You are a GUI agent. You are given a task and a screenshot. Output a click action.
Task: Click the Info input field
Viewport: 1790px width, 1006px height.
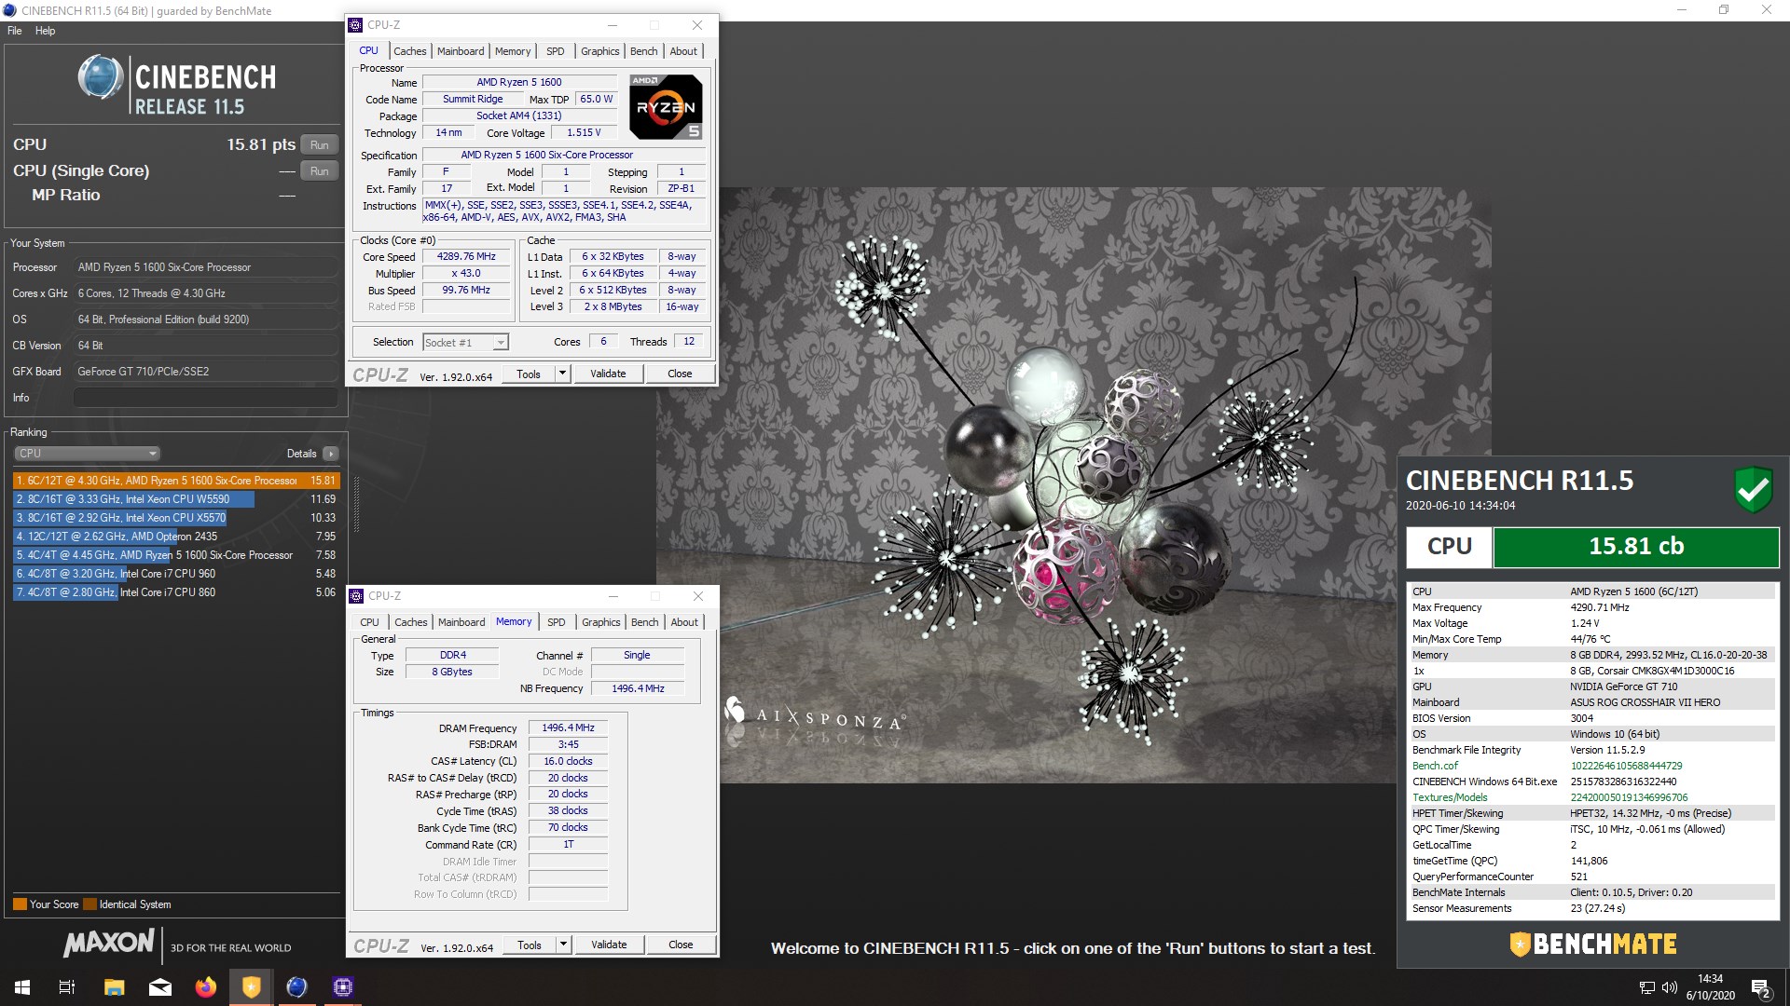[x=206, y=398]
